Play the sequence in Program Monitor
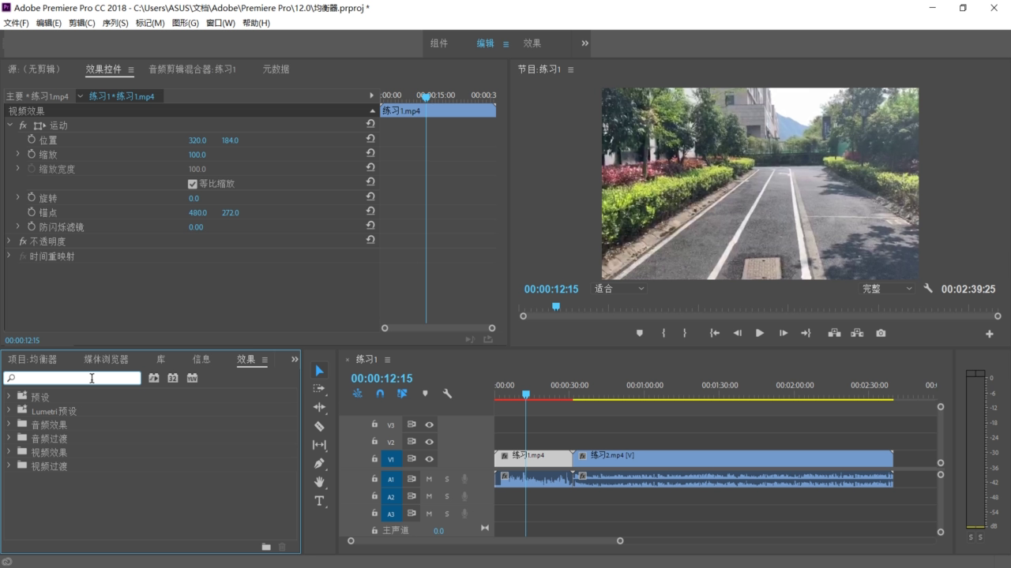This screenshot has height=568, width=1011. (759, 333)
